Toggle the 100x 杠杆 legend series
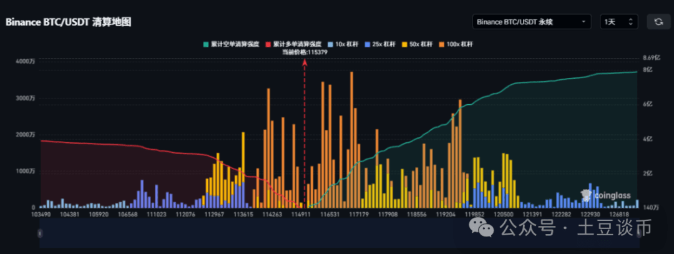Screen dimensions: 674x254 pyautogui.click(x=456, y=44)
